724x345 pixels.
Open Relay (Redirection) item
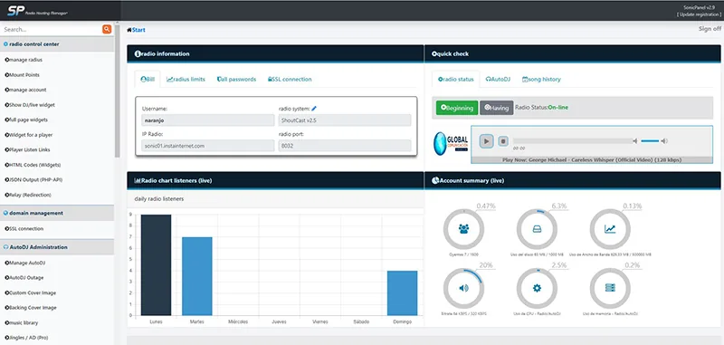click(x=28, y=195)
